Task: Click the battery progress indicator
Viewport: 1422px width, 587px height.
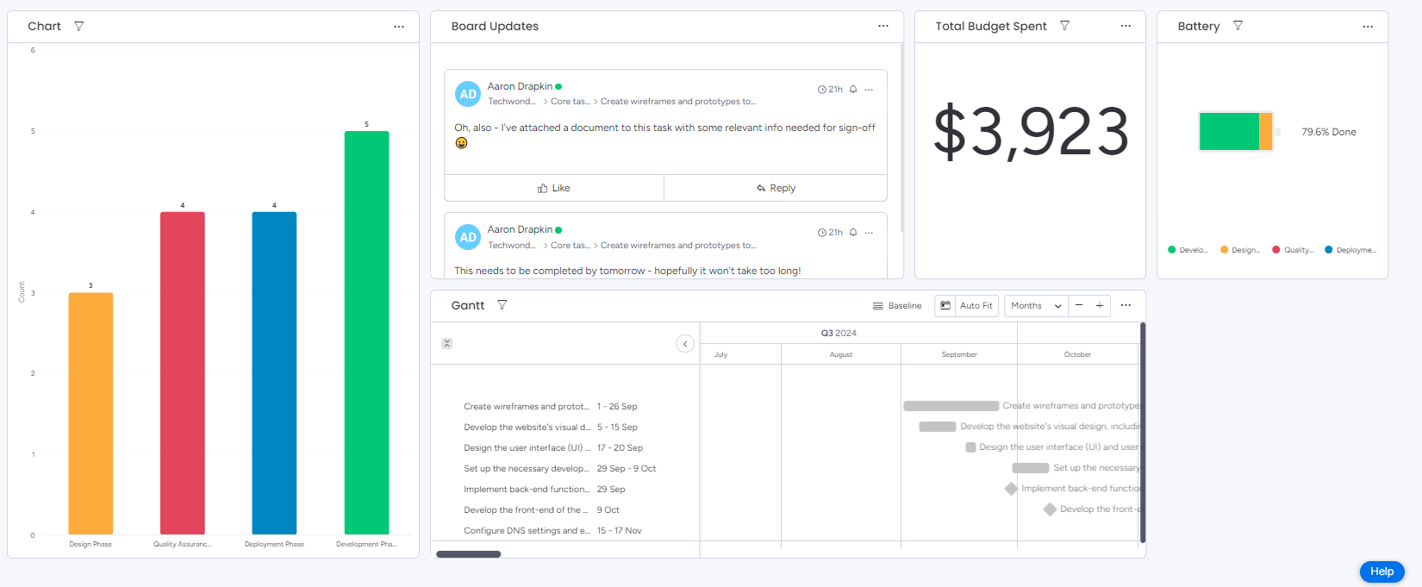Action: point(1239,132)
